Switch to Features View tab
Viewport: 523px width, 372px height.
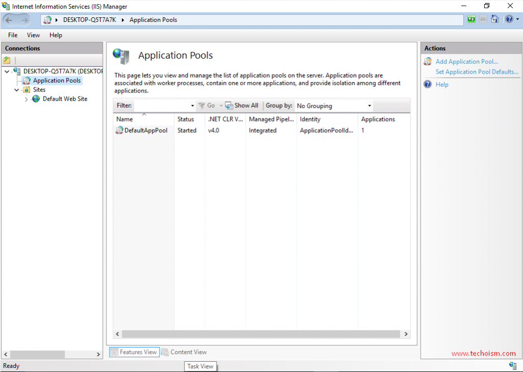[x=134, y=352]
